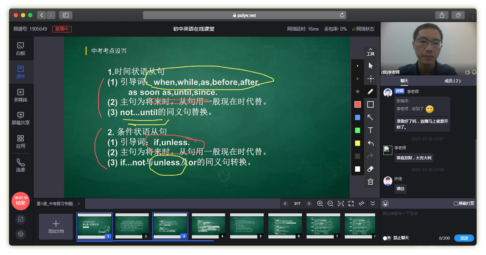Start 屏幕共享 screen sharing

pos(21,118)
